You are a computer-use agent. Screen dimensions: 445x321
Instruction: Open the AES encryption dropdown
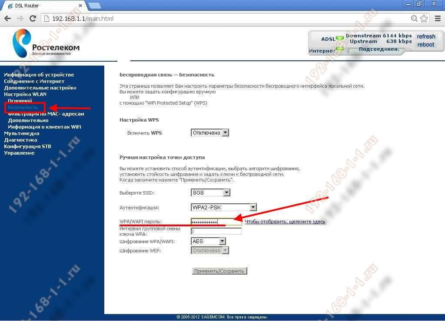(x=208, y=242)
